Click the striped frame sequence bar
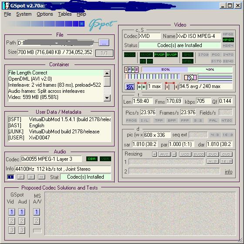Image resolution: width=244 pixels, height=244 pixels. pos(152,76)
